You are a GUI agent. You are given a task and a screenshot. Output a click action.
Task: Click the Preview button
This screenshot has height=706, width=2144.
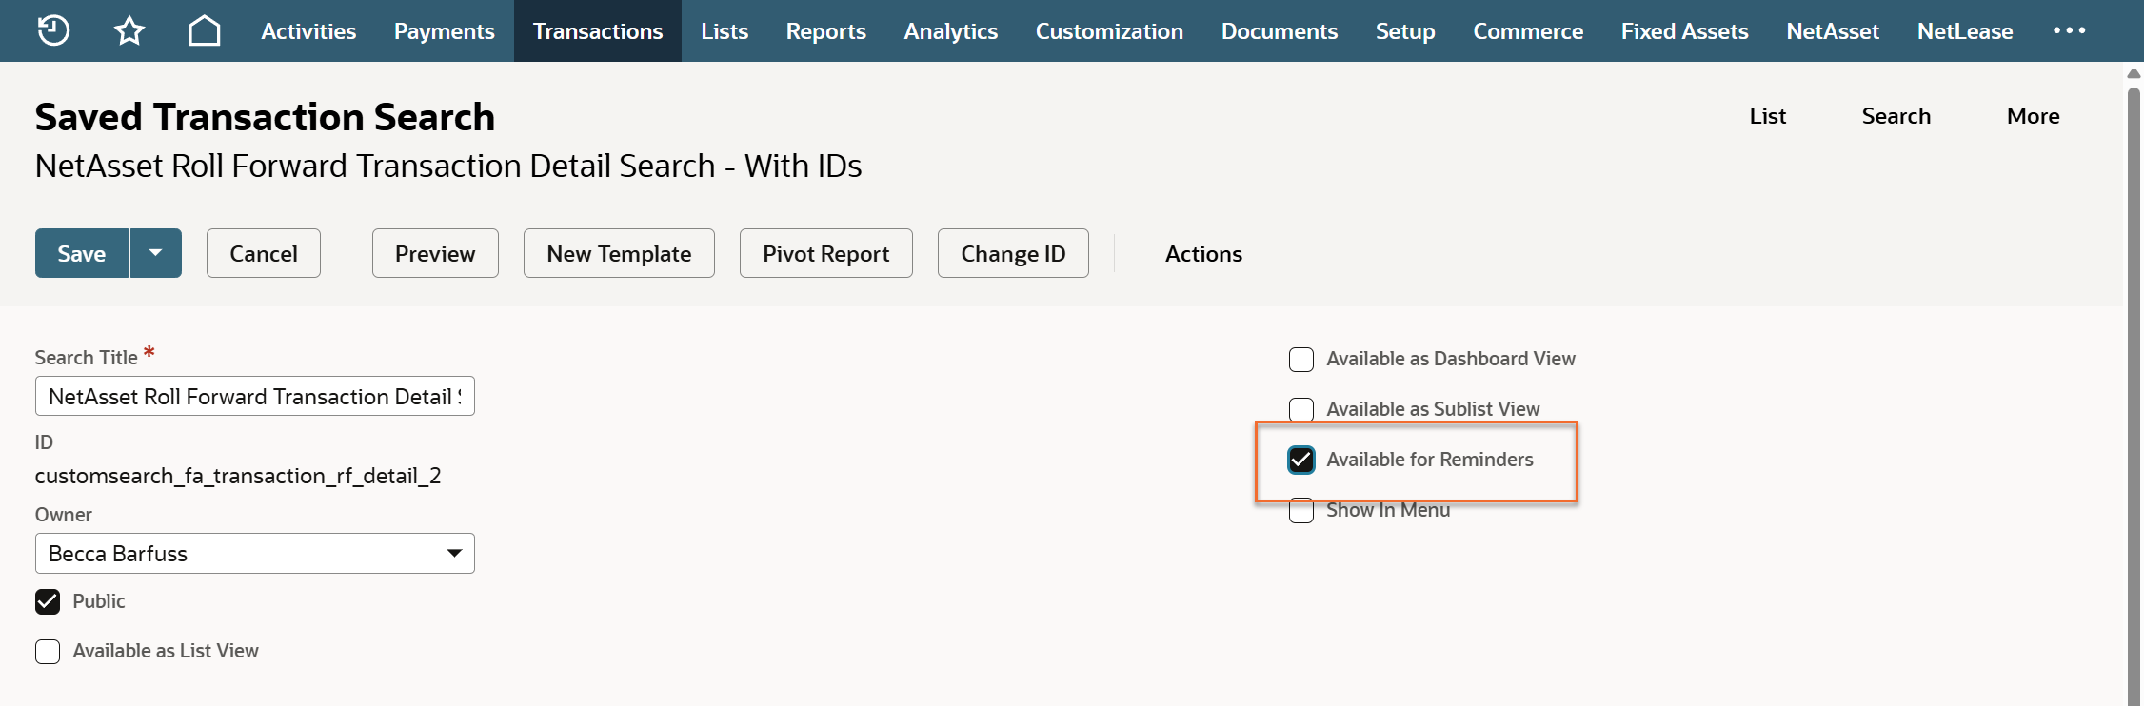(435, 254)
